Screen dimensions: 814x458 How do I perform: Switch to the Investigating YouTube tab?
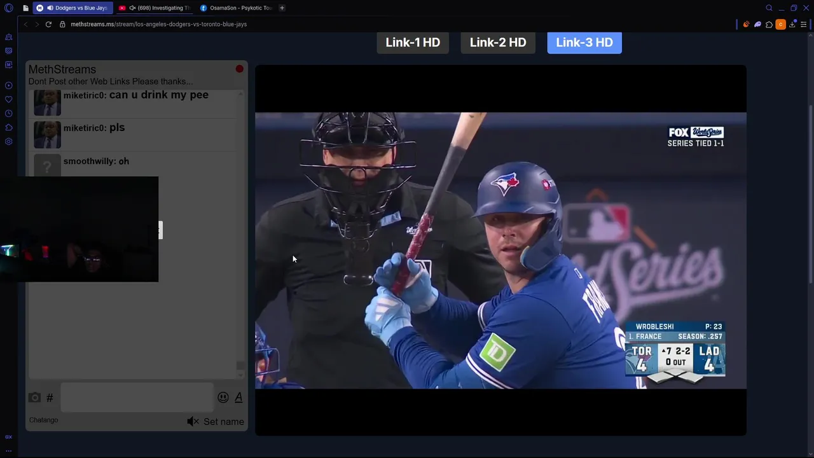point(155,8)
